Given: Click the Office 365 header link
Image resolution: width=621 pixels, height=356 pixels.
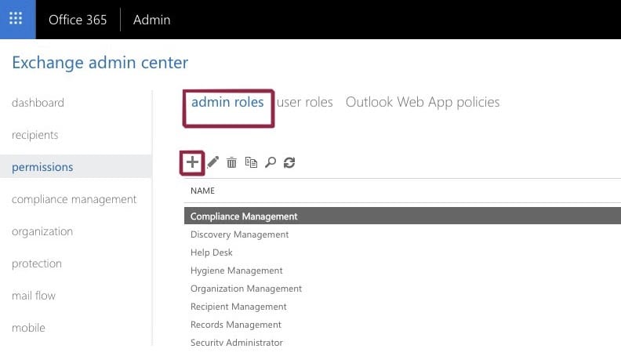Looking at the screenshot, I should 78,20.
